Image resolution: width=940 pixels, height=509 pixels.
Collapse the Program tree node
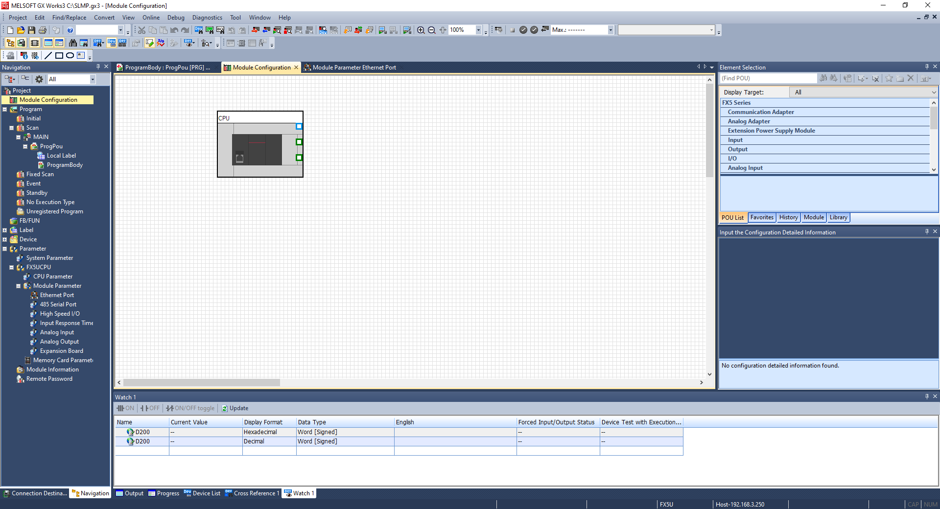5,109
